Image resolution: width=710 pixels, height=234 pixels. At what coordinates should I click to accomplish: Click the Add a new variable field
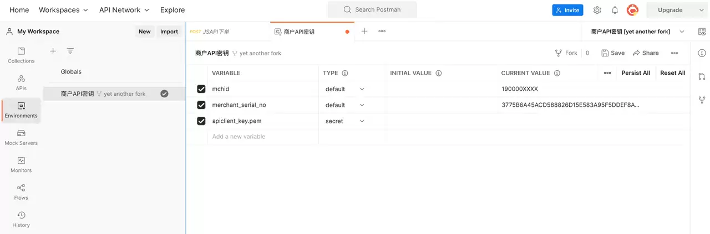(263, 137)
